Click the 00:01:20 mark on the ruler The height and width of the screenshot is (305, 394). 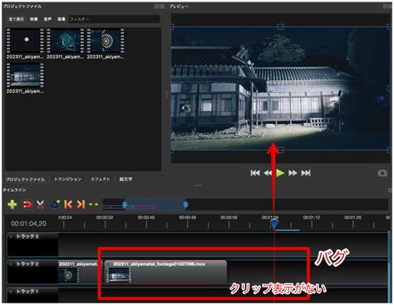(x=352, y=218)
